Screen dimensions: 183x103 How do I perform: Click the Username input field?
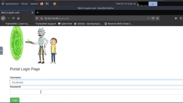(96, 83)
